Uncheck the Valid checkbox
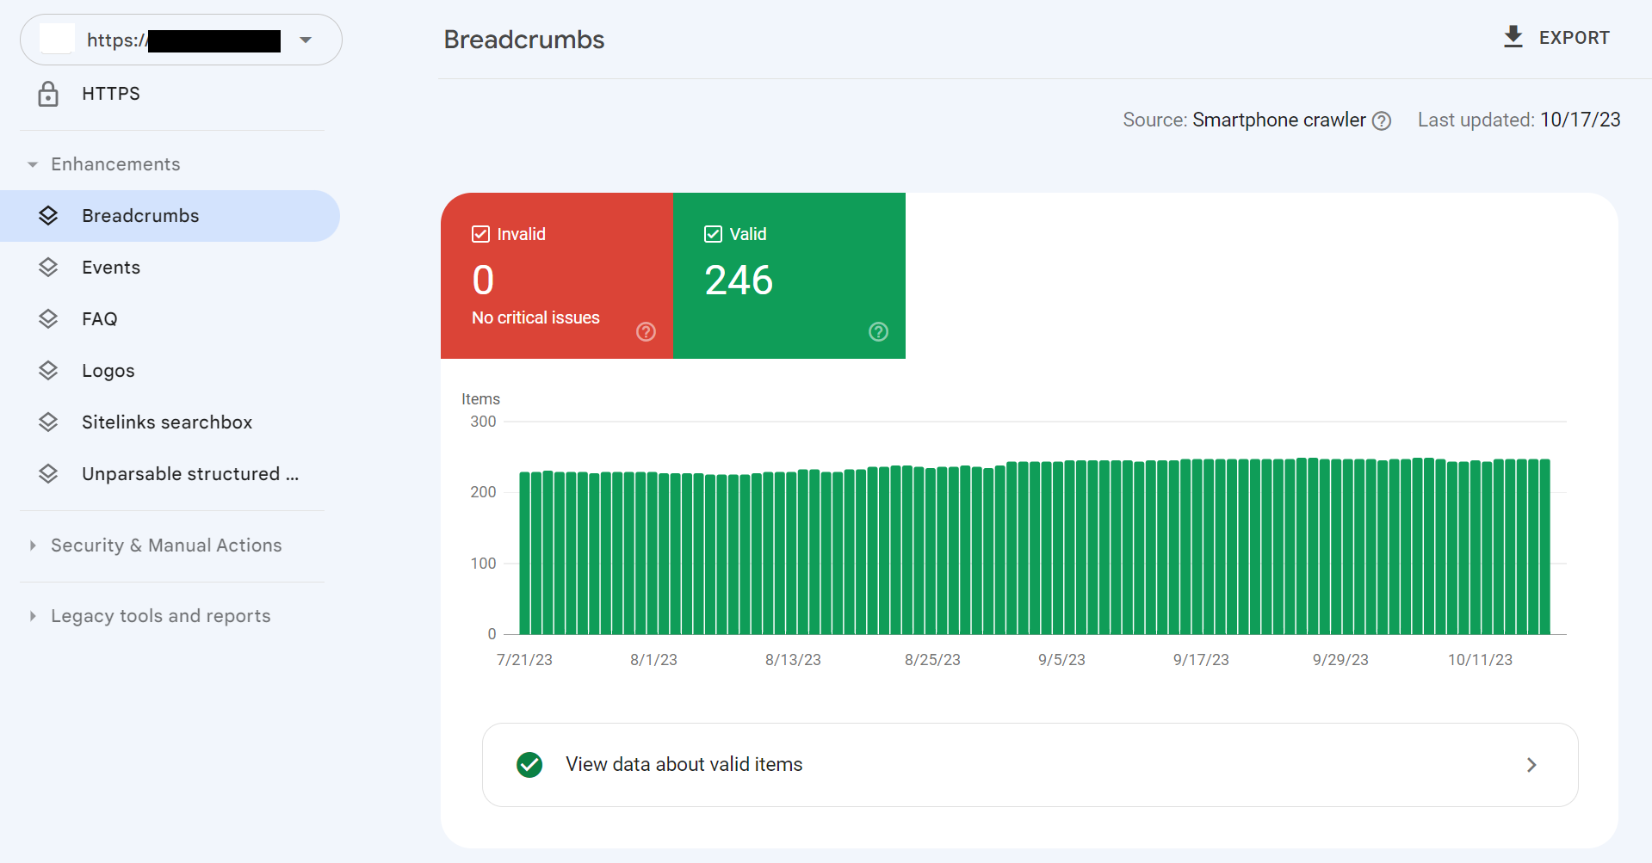The height and width of the screenshot is (863, 1652). pyautogui.click(x=713, y=234)
